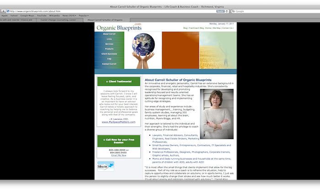Click the Reader button in address bar
This screenshot has width=320, height=190.
220,11
